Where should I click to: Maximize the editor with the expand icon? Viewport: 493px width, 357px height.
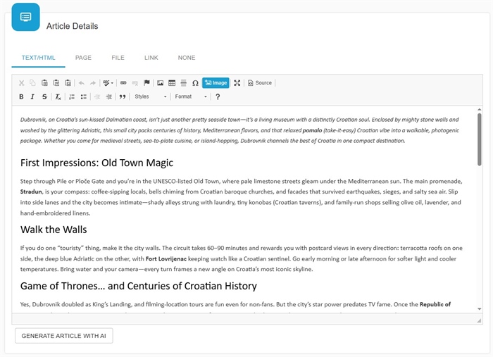pyautogui.click(x=237, y=83)
